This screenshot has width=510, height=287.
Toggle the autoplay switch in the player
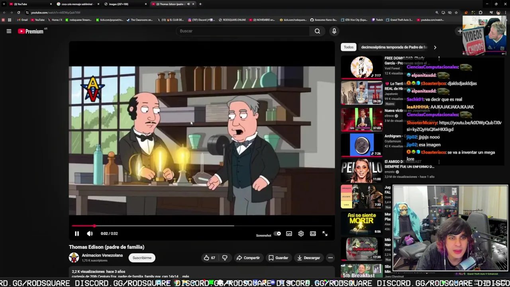pyautogui.click(x=278, y=234)
